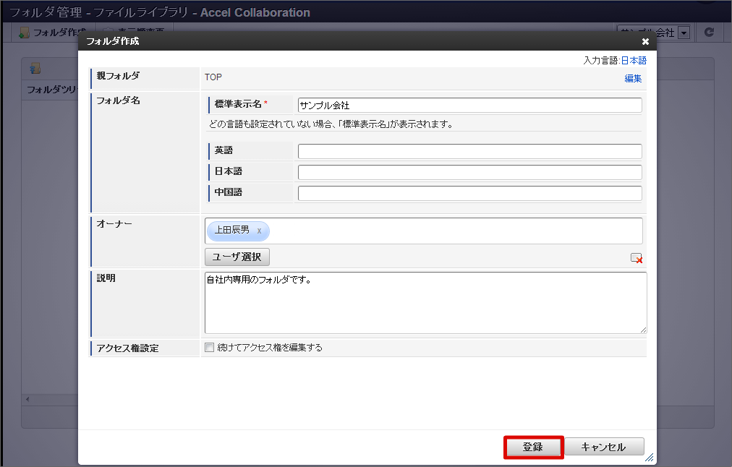Click the 日本語 folder name field
The width and height of the screenshot is (732, 467).
(469, 172)
